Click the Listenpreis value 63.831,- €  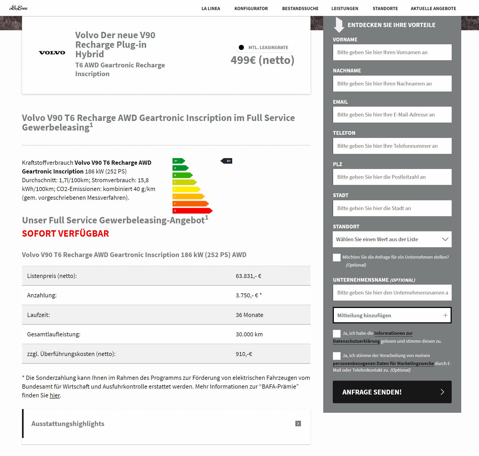coord(248,276)
